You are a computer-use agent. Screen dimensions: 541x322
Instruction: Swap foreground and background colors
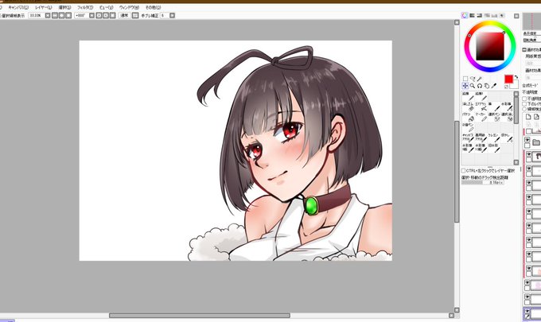point(516,77)
